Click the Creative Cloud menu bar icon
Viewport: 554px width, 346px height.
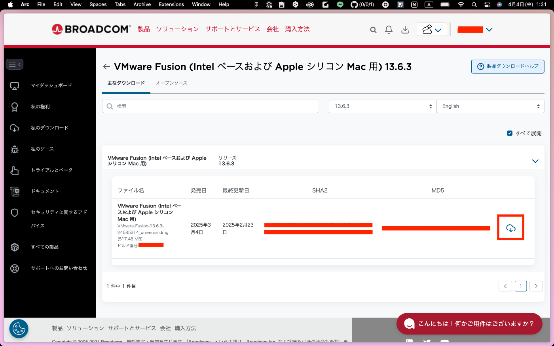pos(310,5)
